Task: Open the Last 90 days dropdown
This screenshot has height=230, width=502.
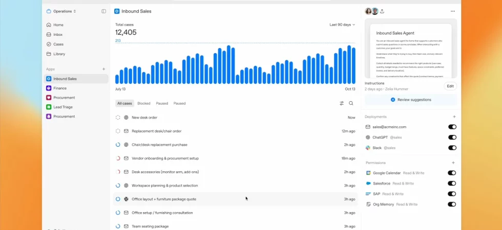Action: click(342, 25)
